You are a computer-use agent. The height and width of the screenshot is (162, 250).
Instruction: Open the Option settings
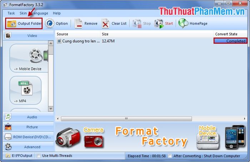pyautogui.click(x=56, y=23)
